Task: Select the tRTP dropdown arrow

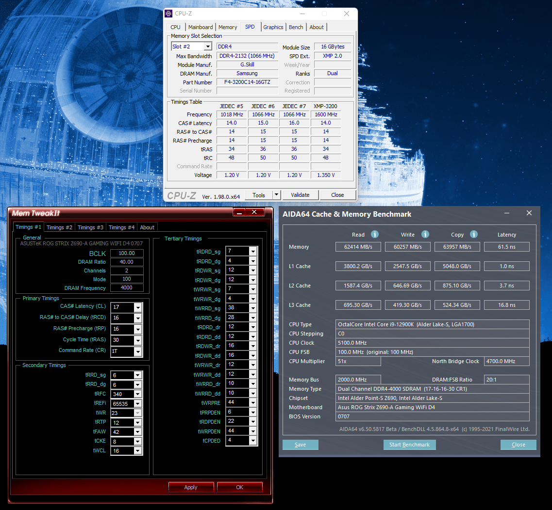Action: [138, 422]
